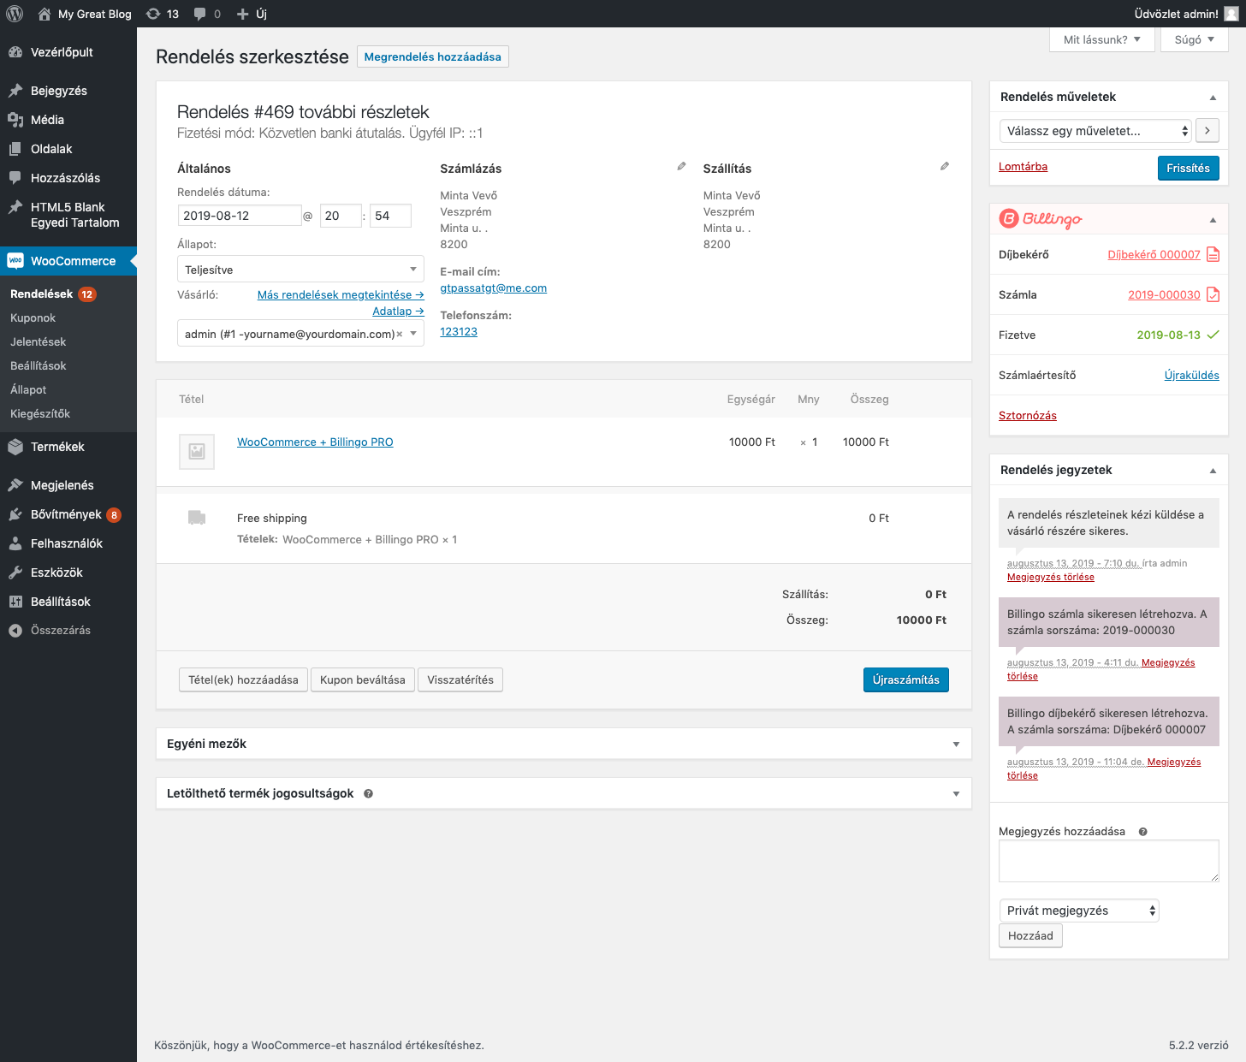Click the order date field 2019-08-12
The height and width of the screenshot is (1062, 1246).
[x=240, y=216]
